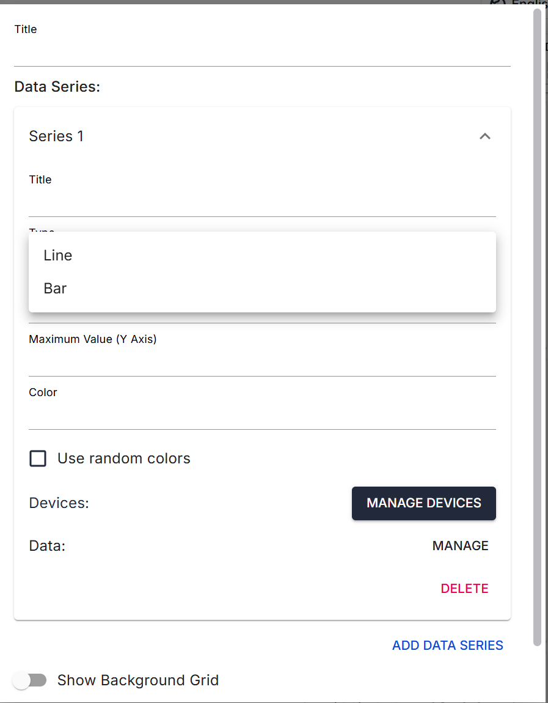Click the Devices: label row
Viewport: 548px width, 703px height.
click(x=59, y=503)
